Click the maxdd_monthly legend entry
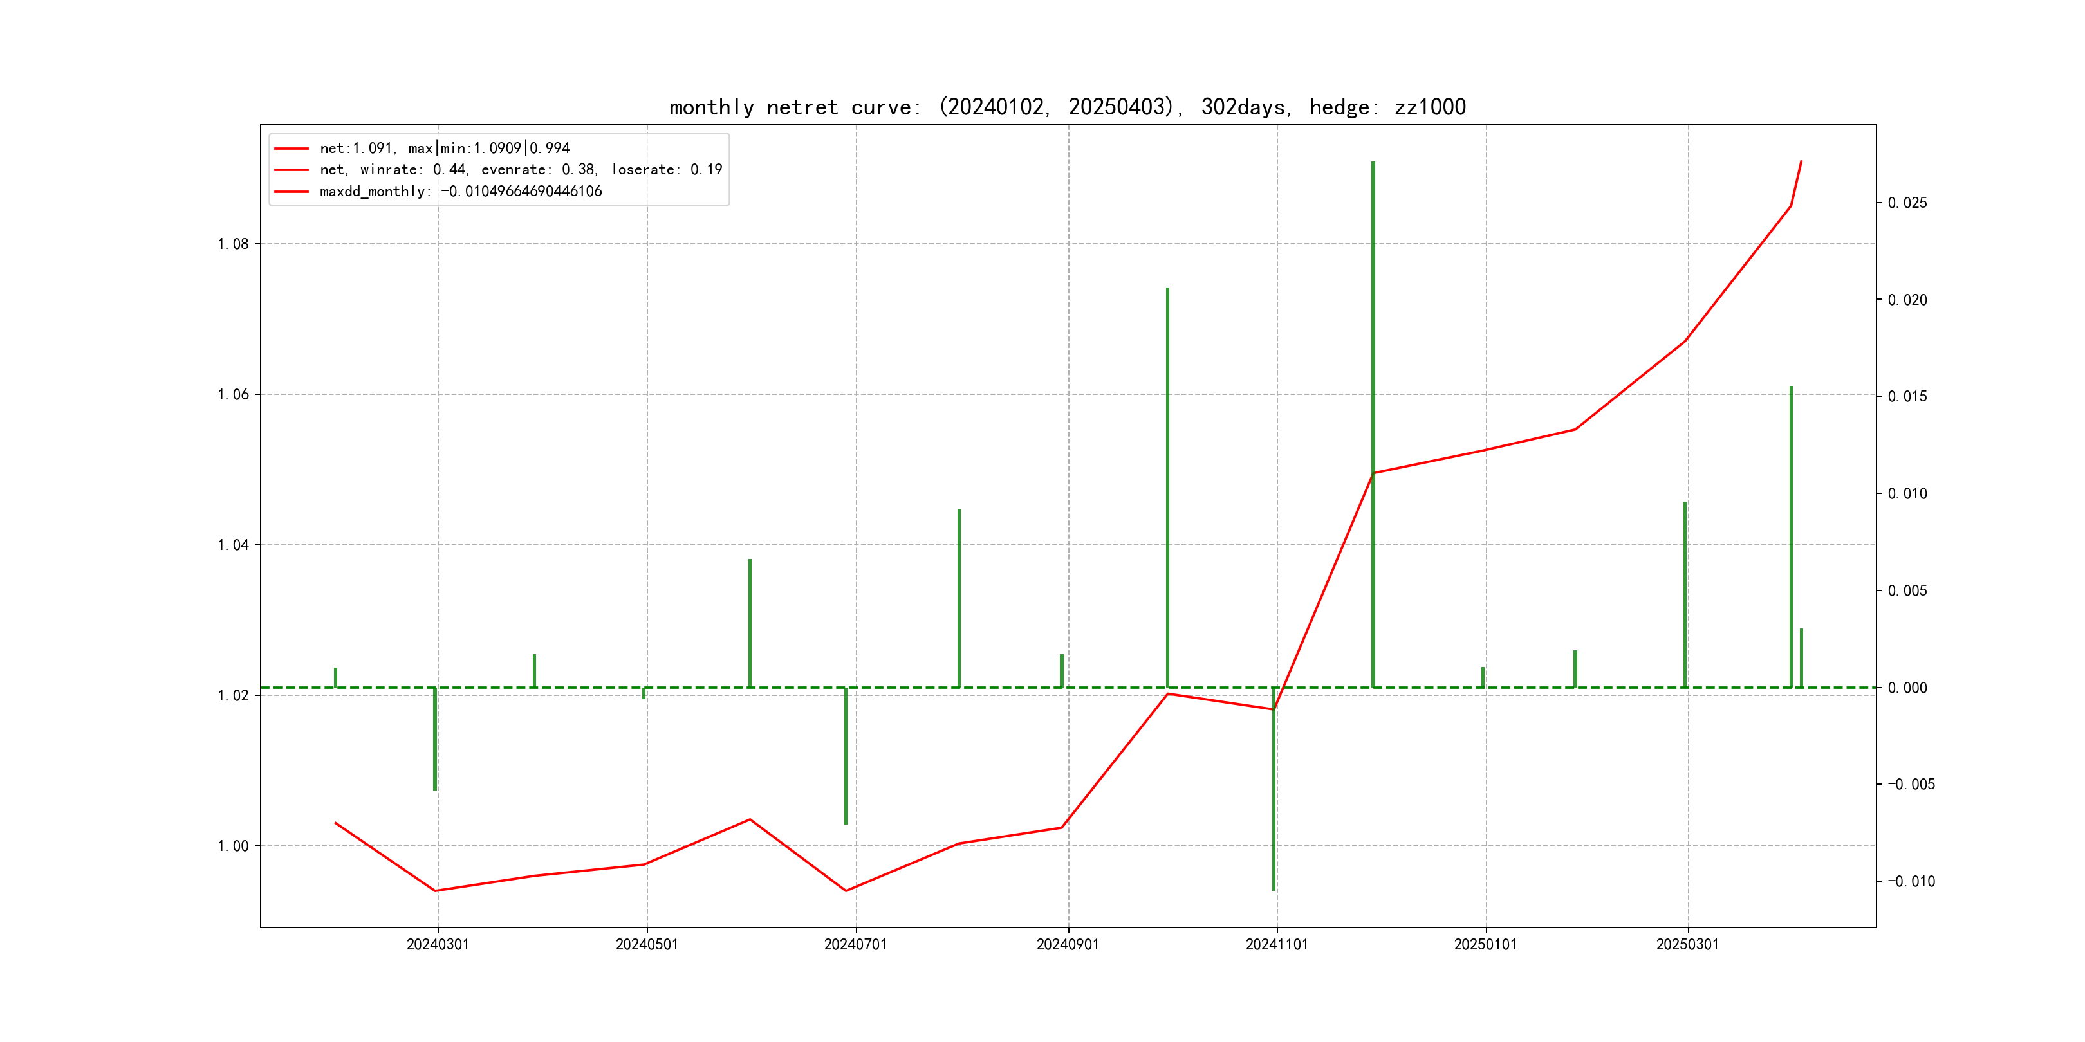The image size is (2085, 1042). click(461, 191)
